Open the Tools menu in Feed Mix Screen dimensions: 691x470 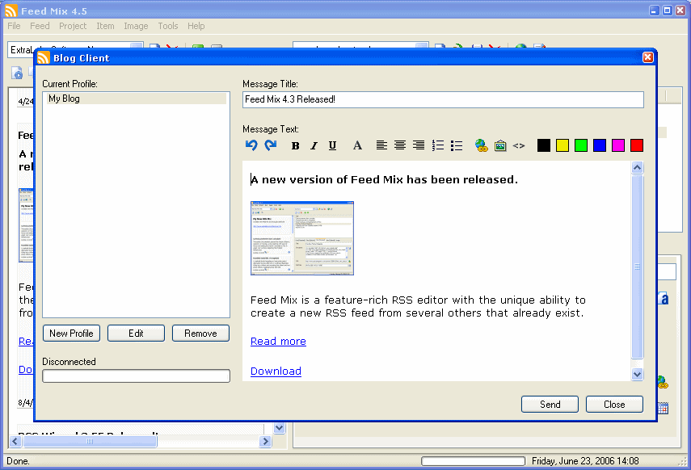point(168,26)
